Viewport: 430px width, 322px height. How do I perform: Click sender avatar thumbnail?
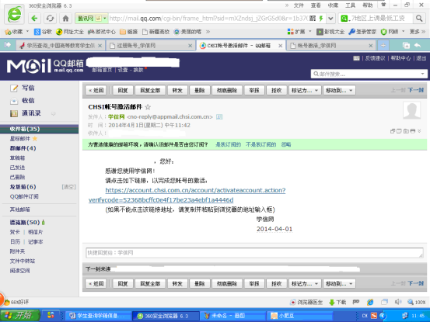pos(411,110)
